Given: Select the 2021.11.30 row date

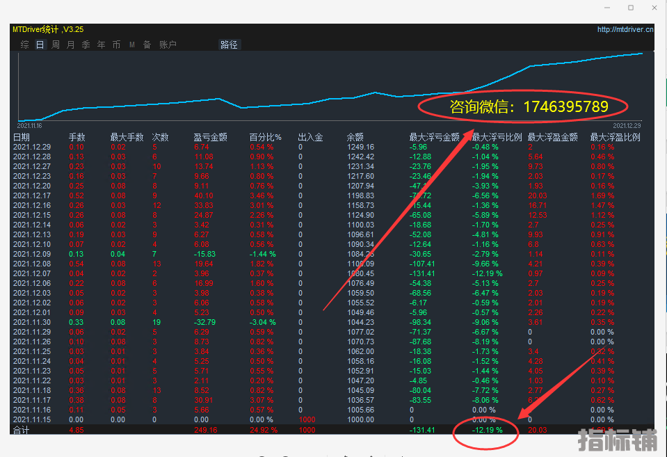Looking at the screenshot, I should pyautogui.click(x=32, y=322).
